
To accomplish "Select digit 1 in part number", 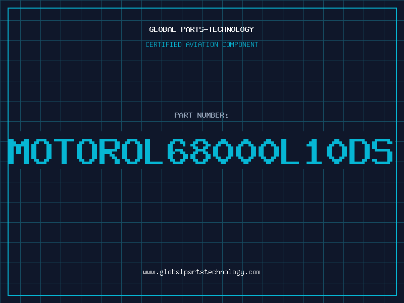I will click(314, 151).
